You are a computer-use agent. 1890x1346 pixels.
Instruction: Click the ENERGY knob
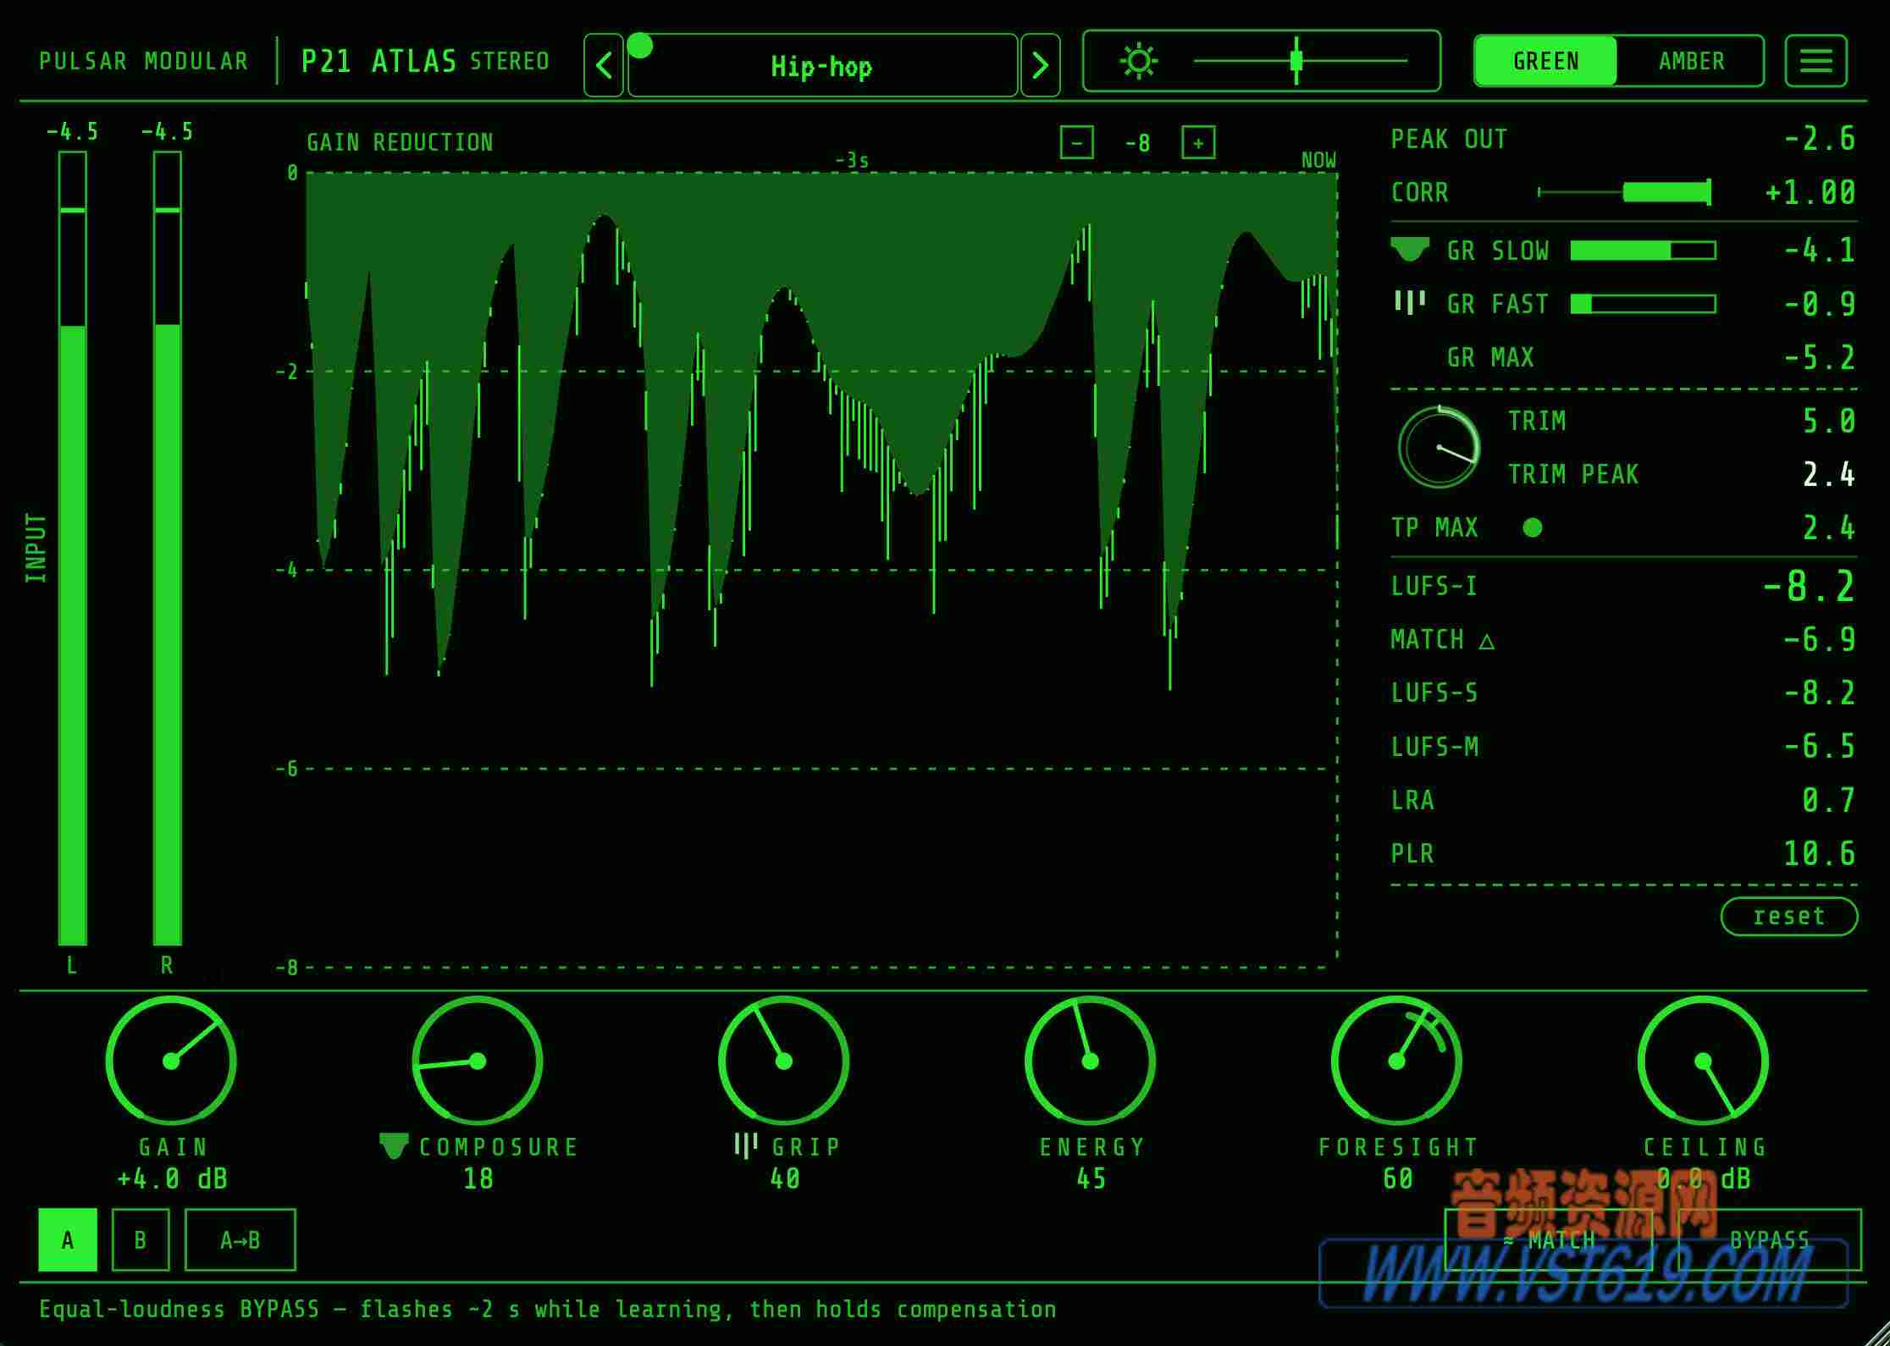[x=1091, y=1060]
